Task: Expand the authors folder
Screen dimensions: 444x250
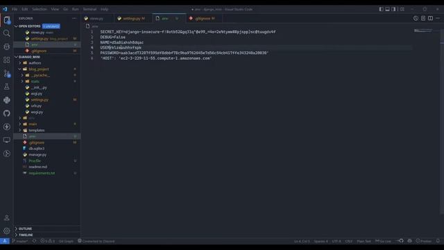Action: coord(20,63)
